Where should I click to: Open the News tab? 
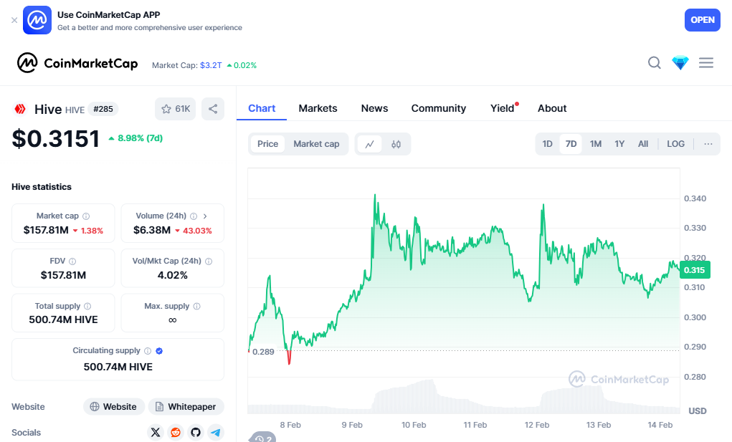pos(374,108)
